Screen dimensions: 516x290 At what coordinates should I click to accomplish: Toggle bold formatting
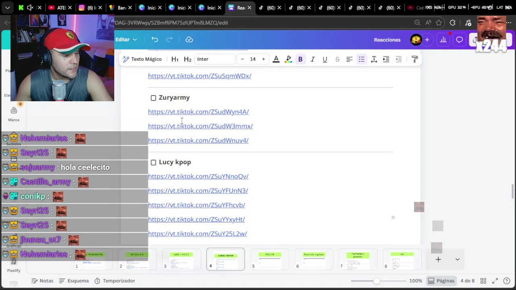[x=300, y=59]
